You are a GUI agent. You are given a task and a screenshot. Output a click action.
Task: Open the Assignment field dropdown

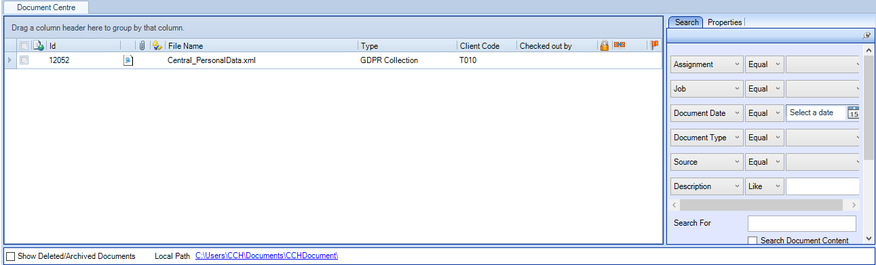click(x=706, y=64)
